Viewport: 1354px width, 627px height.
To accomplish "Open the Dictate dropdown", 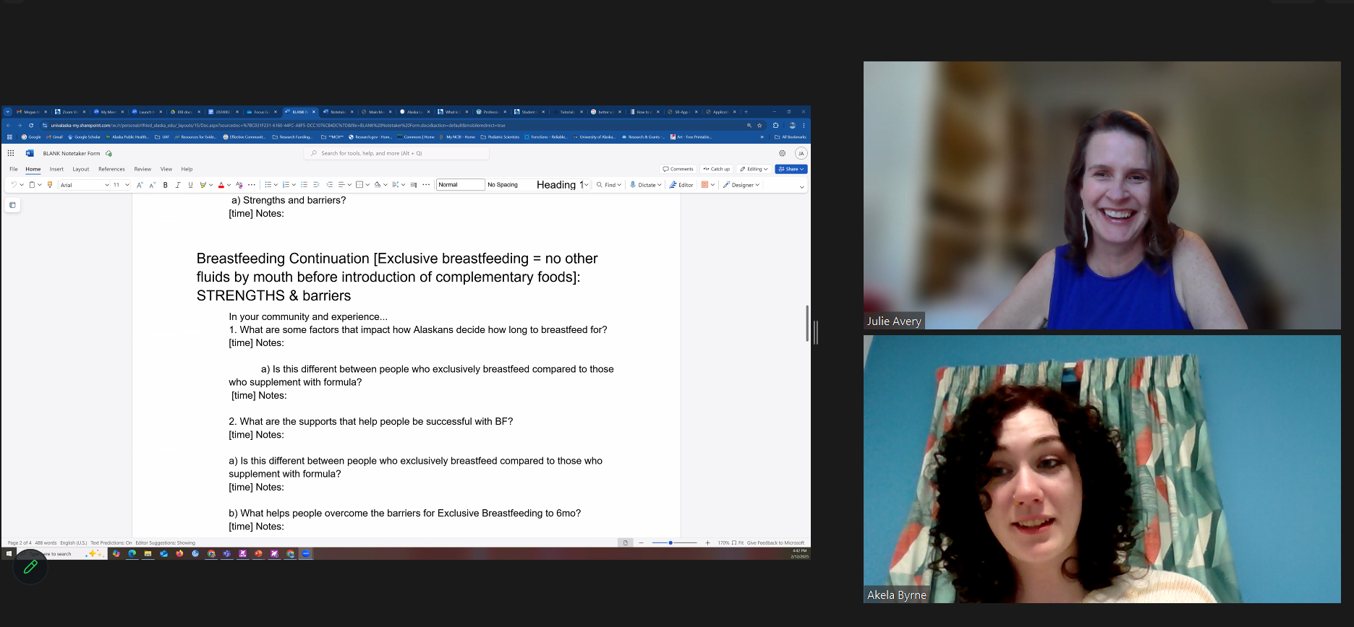I will (x=646, y=185).
